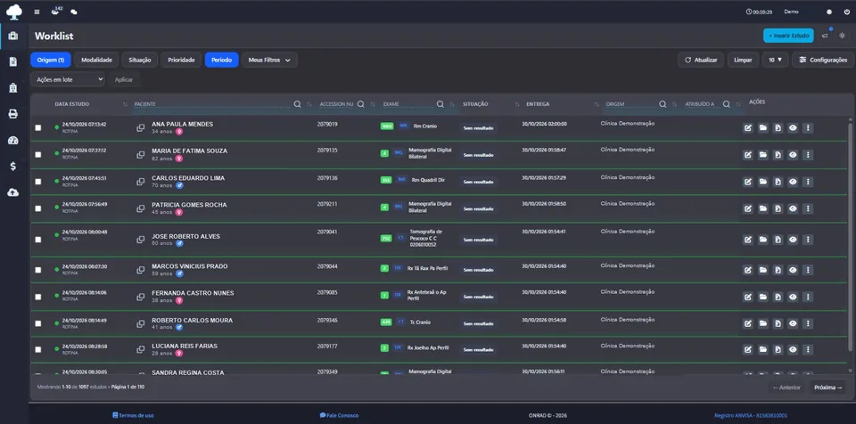Focus the Origem column search field
The image size is (856, 424).
click(631, 104)
